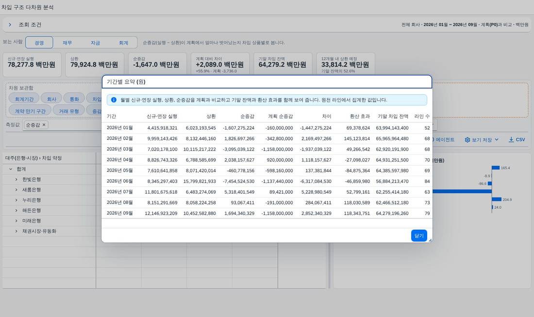Viewport: 534px width, 317px height.
Task: Click the 기간별 요약 (원) dialog title
Action: pos(126,82)
